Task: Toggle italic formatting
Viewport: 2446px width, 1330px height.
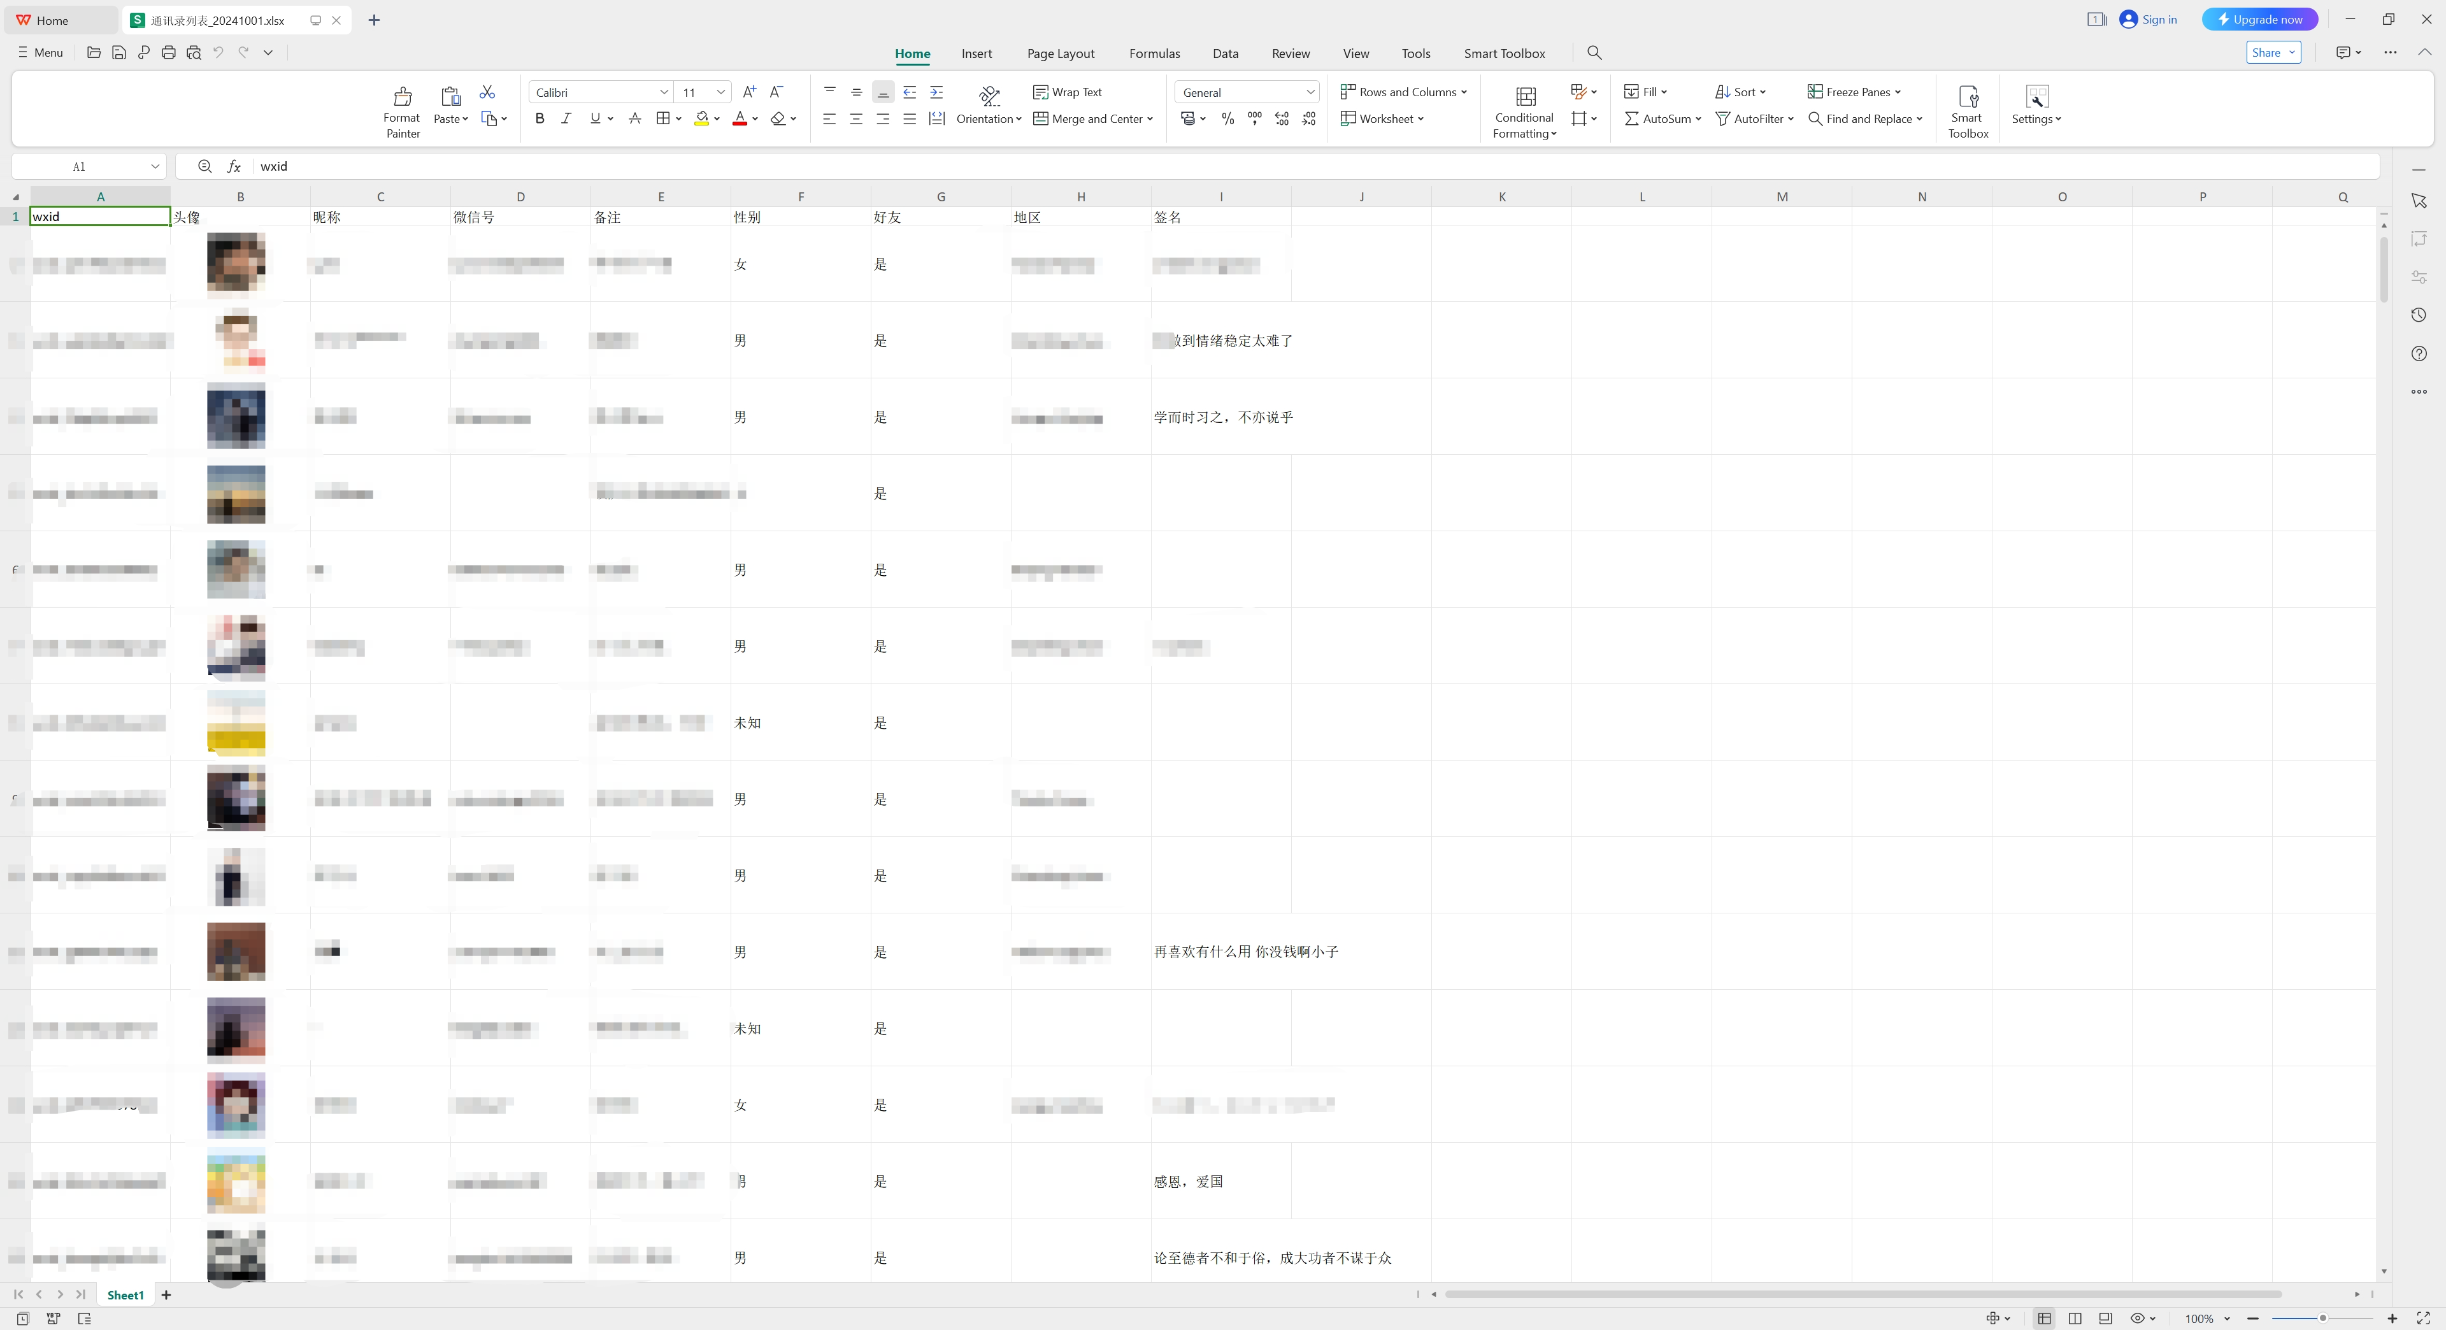Action: [x=566, y=118]
